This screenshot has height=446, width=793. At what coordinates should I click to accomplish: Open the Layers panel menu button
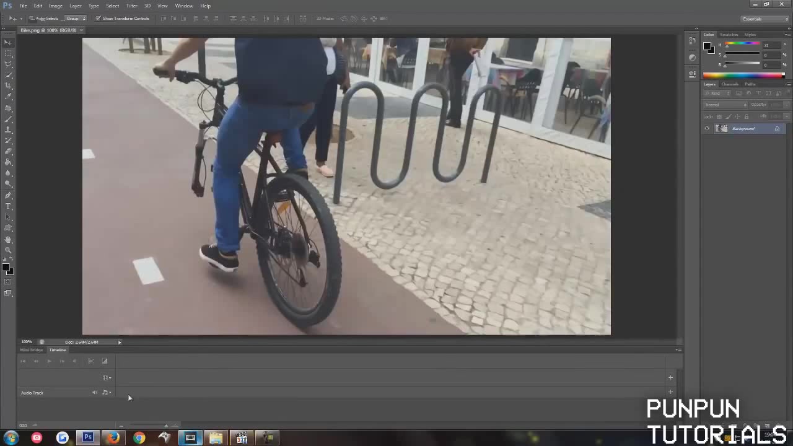point(787,84)
